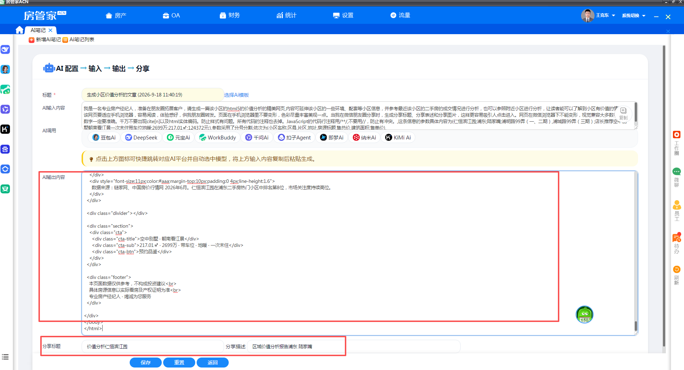Click the 复制 copy icon

pyautogui.click(x=623, y=114)
